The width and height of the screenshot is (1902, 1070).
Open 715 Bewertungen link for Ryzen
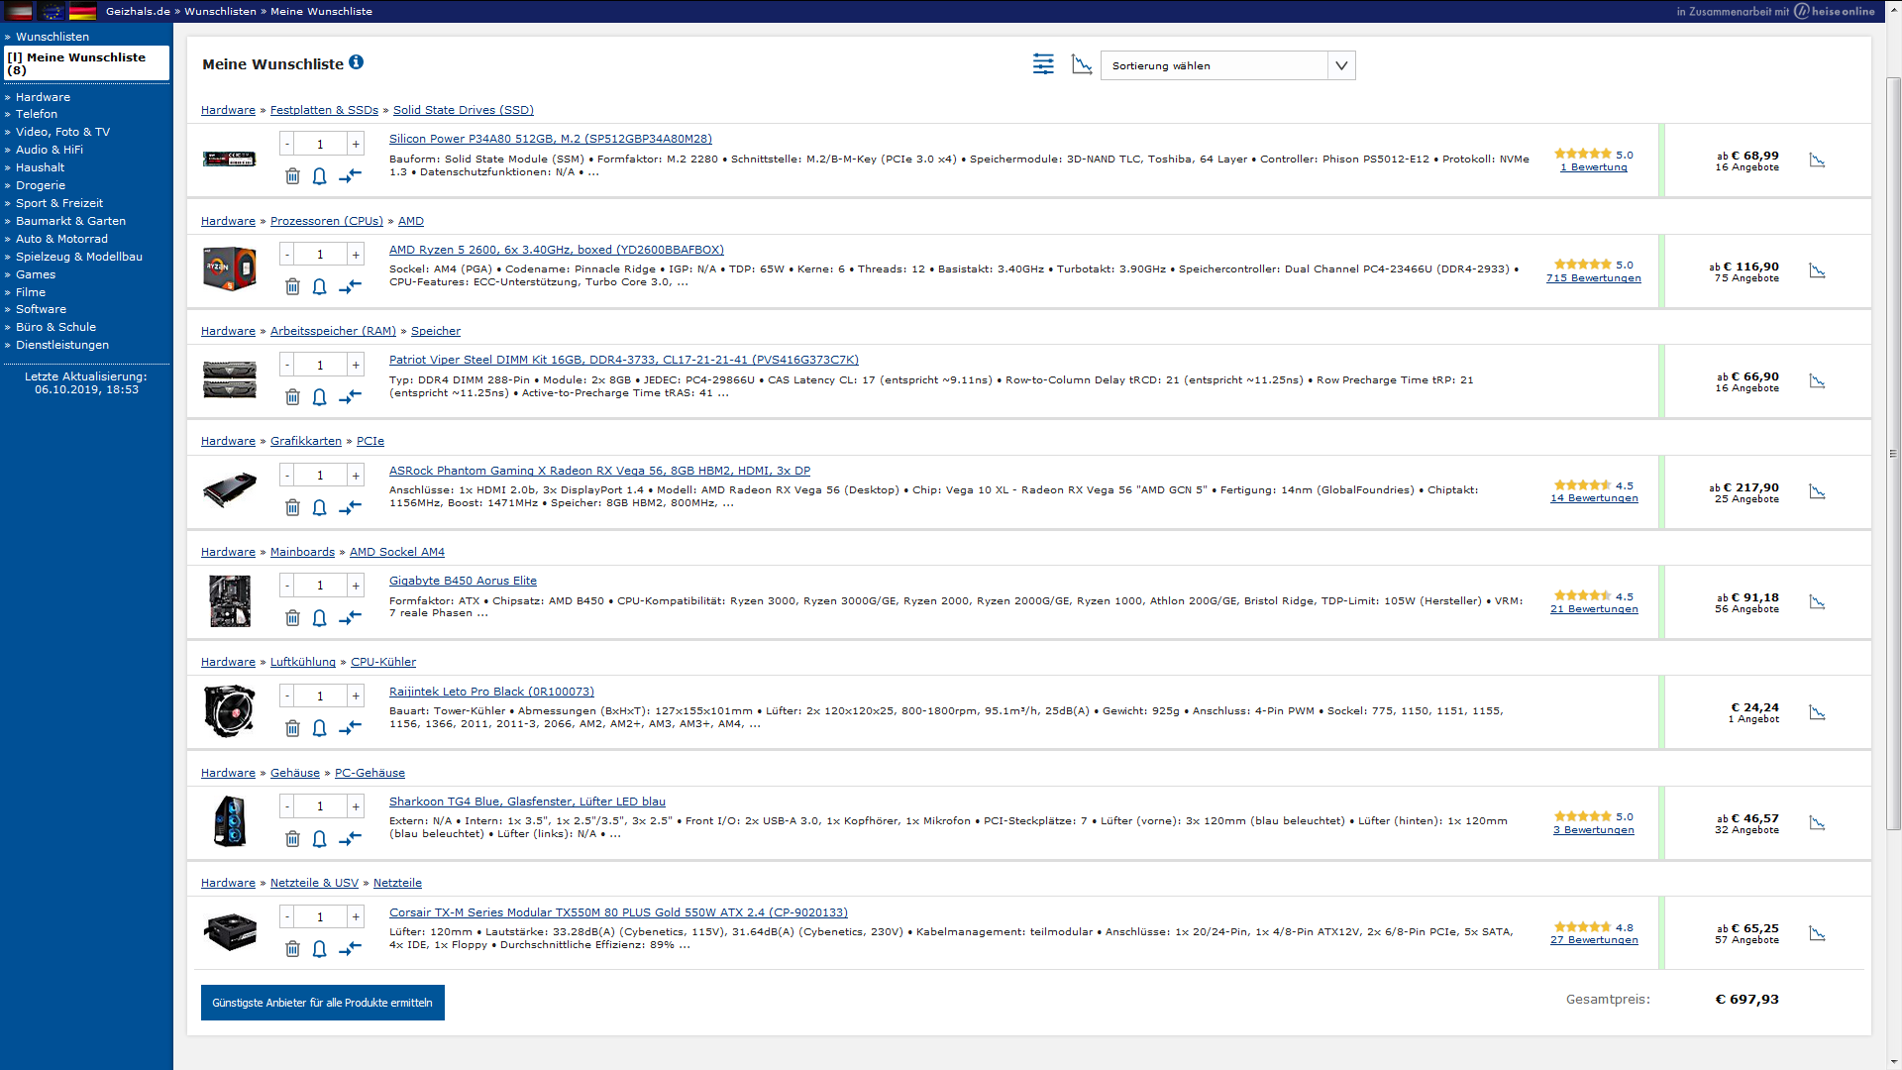[x=1593, y=278]
